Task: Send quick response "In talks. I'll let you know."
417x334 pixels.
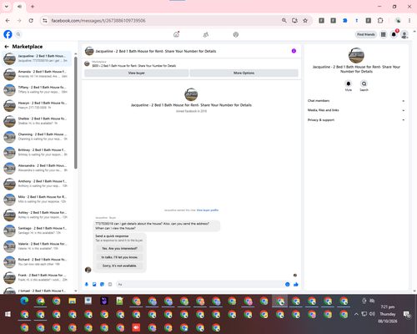Action: pyautogui.click(x=119, y=257)
